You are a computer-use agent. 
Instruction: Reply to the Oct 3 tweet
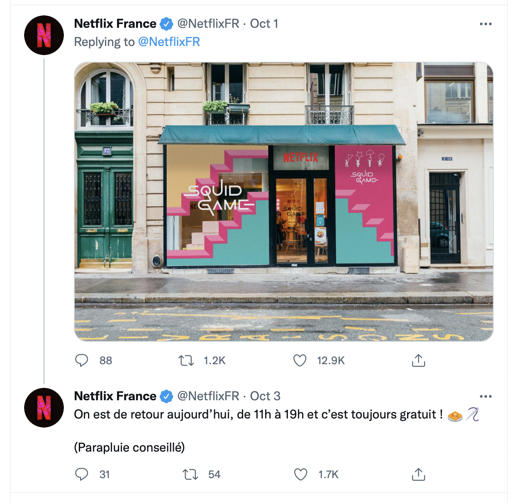[81, 474]
